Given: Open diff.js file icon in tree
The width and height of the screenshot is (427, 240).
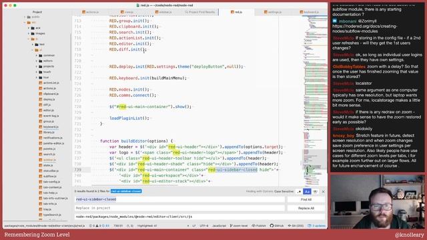Looking at the screenshot, I should tap(41, 105).
